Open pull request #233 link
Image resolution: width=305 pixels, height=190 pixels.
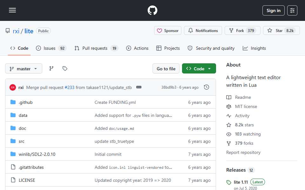click(x=70, y=87)
